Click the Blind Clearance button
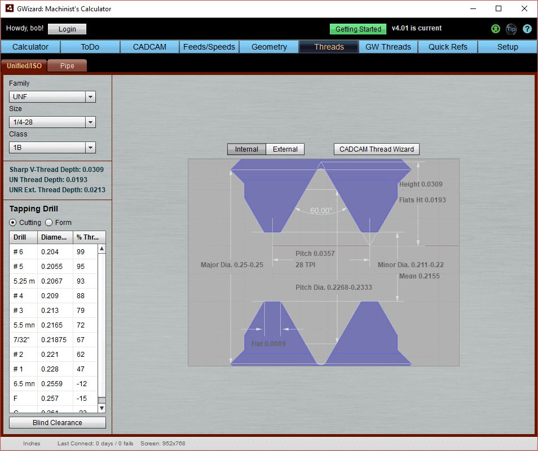Image resolution: width=538 pixels, height=451 pixels. (57, 422)
